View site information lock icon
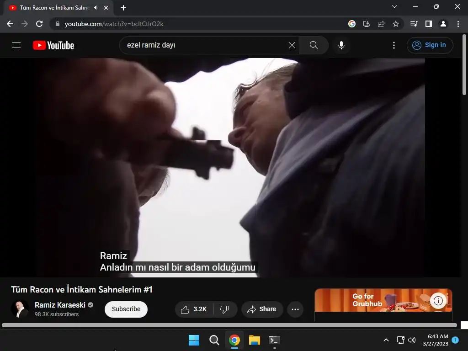The width and height of the screenshot is (468, 351). 58,24
